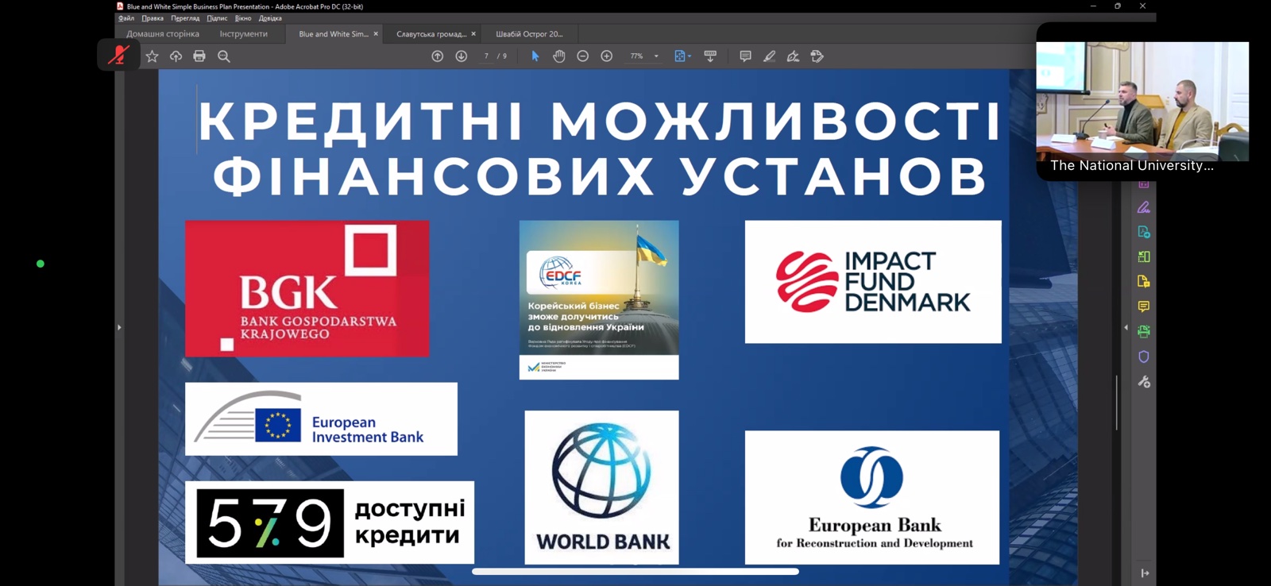Viewport: 1271px width, 586px height.
Task: Unmute the red microphone button
Action: click(x=119, y=56)
